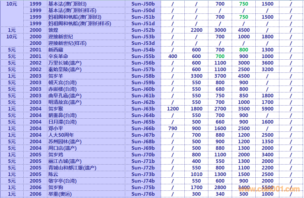
Task: Click the 790 price in 邓小平 row
Action: (x=173, y=129)
